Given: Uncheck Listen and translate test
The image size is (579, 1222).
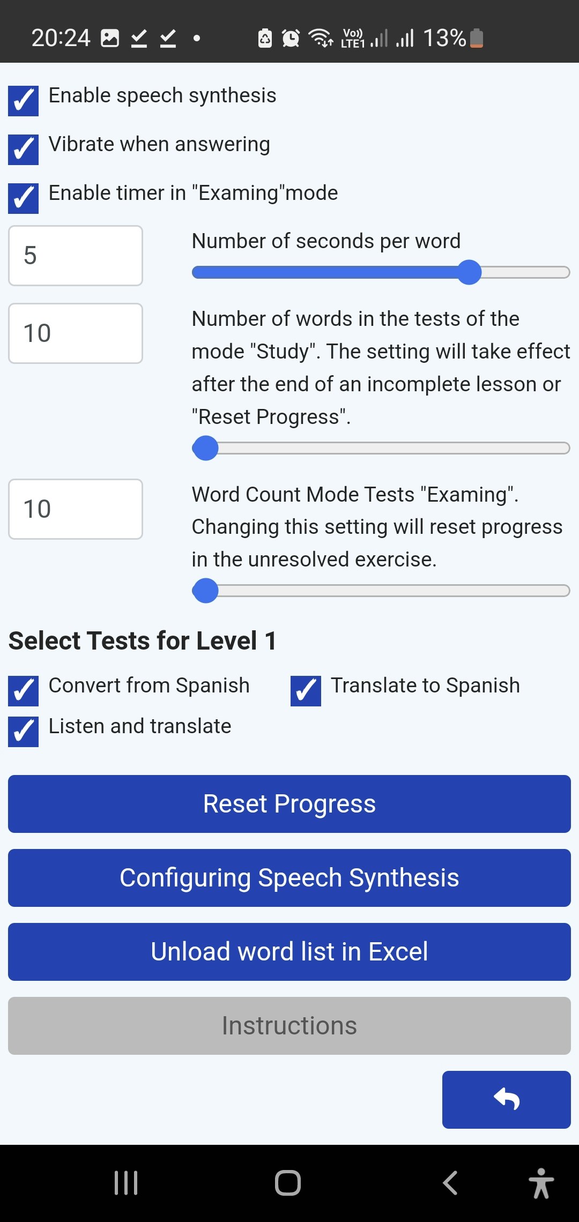Looking at the screenshot, I should click(x=23, y=732).
